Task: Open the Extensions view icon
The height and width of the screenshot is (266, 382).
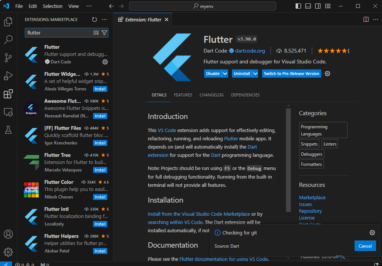Action: [8, 94]
